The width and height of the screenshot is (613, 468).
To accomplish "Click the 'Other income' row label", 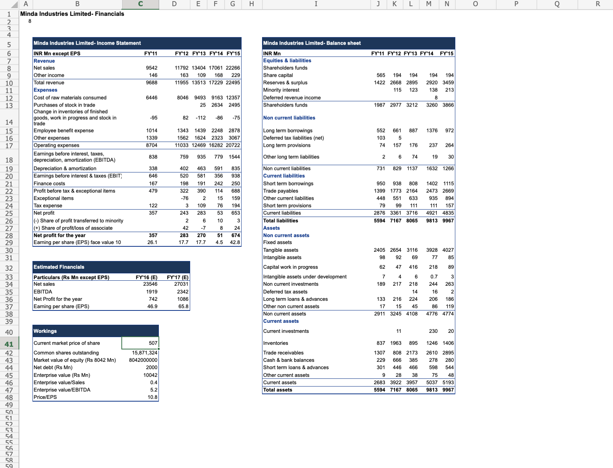I will [49, 75].
